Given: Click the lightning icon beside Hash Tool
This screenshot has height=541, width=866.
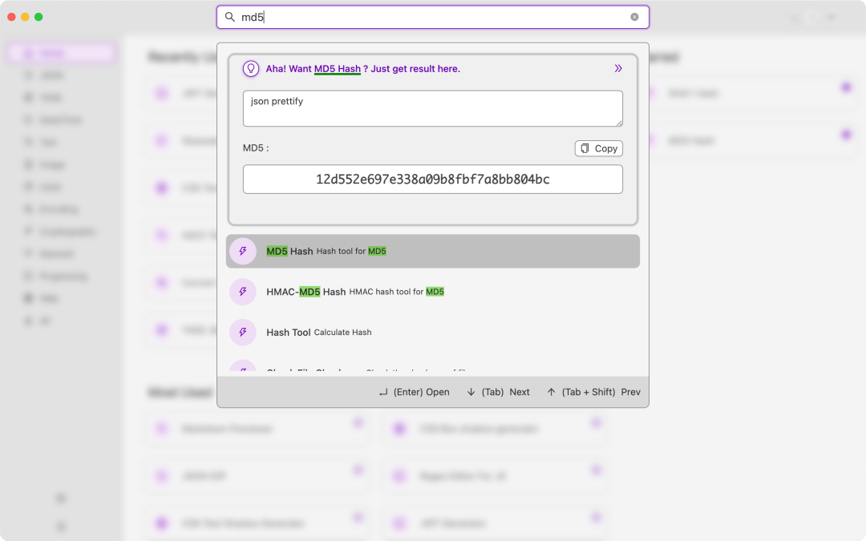Looking at the screenshot, I should coord(243,333).
